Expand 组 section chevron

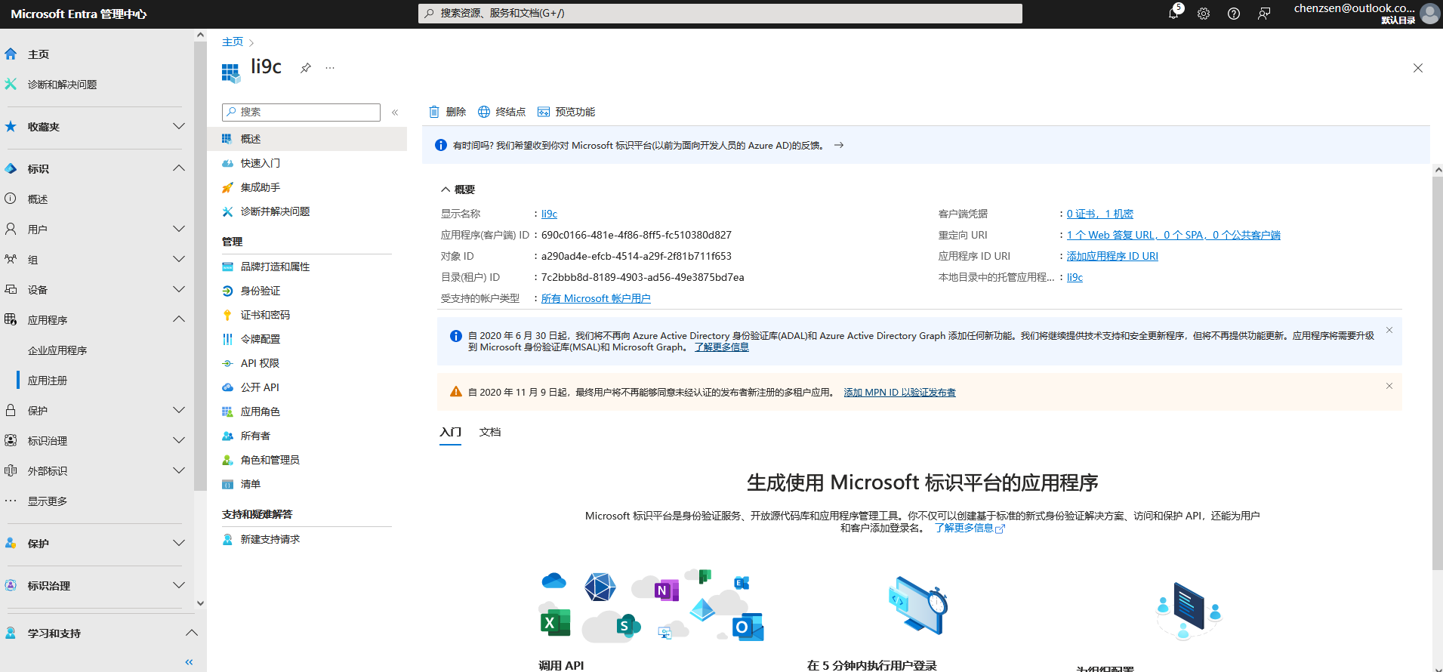[x=179, y=259]
